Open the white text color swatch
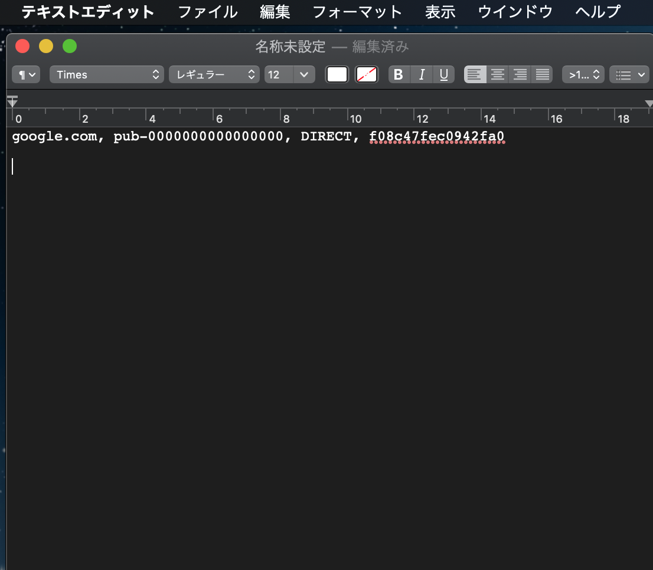Image resolution: width=653 pixels, height=570 pixels. [x=337, y=75]
